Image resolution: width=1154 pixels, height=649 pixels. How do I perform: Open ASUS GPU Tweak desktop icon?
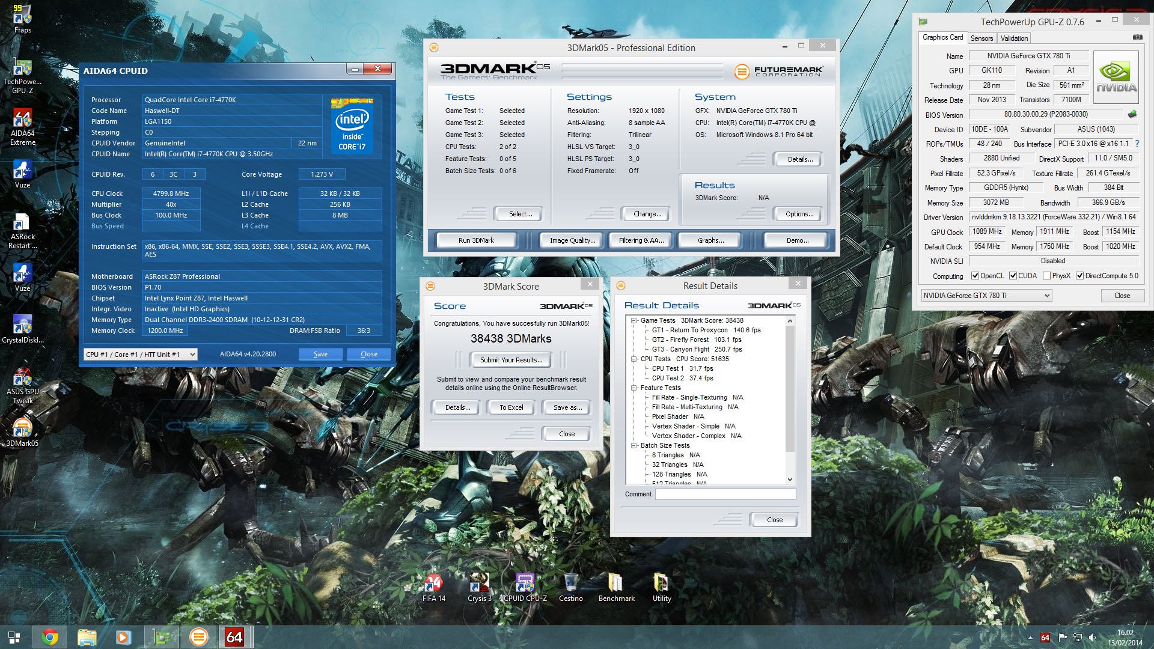(22, 386)
